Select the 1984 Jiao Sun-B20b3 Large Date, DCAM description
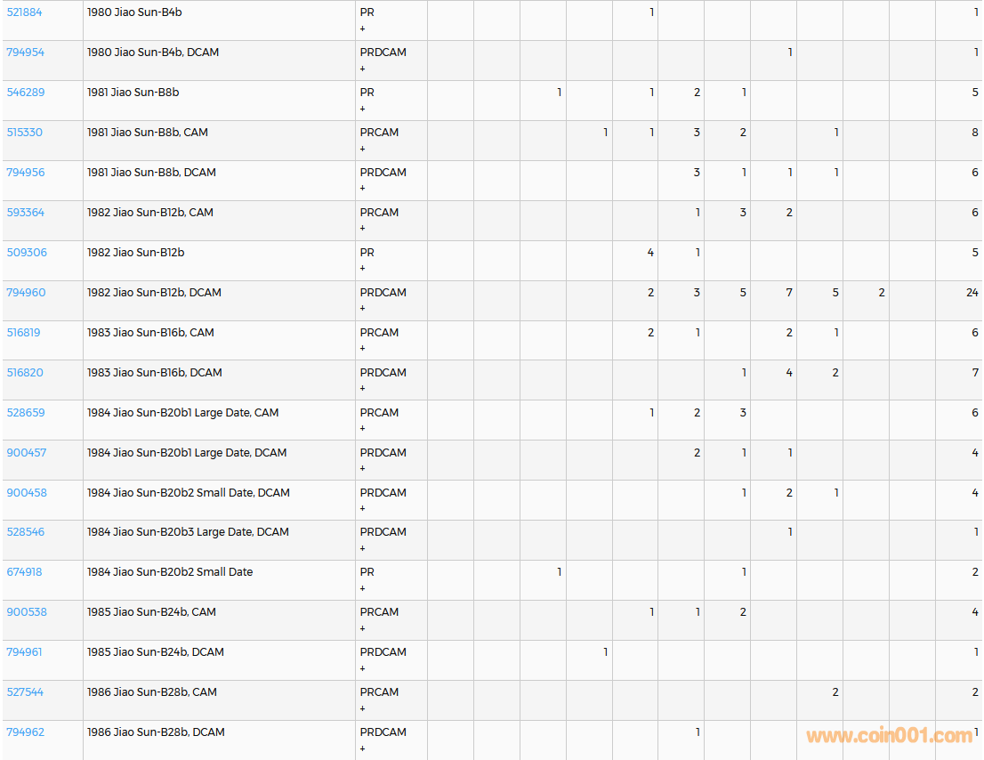This screenshot has height=760, width=984. click(188, 532)
